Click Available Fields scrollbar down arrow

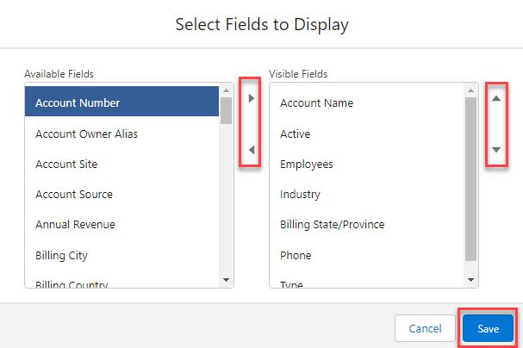click(x=226, y=280)
